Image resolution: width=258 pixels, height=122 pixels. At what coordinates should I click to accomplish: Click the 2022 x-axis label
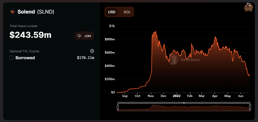coord(177,96)
